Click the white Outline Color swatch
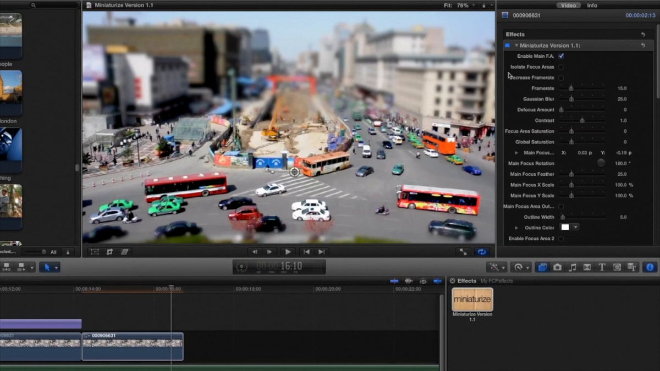Image resolution: width=660 pixels, height=371 pixels. (565, 227)
